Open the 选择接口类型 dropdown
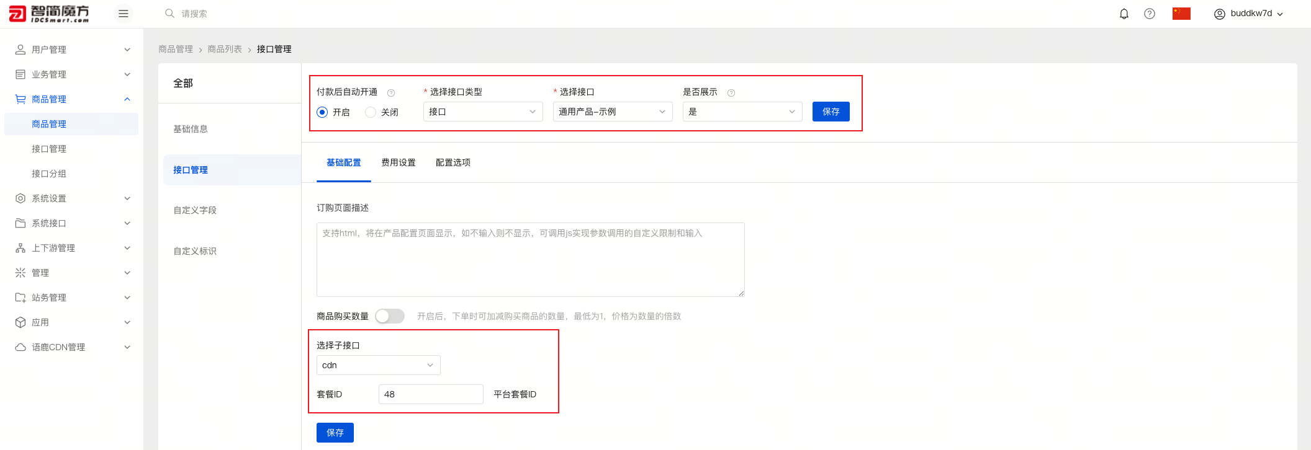The width and height of the screenshot is (1311, 450). coord(482,112)
